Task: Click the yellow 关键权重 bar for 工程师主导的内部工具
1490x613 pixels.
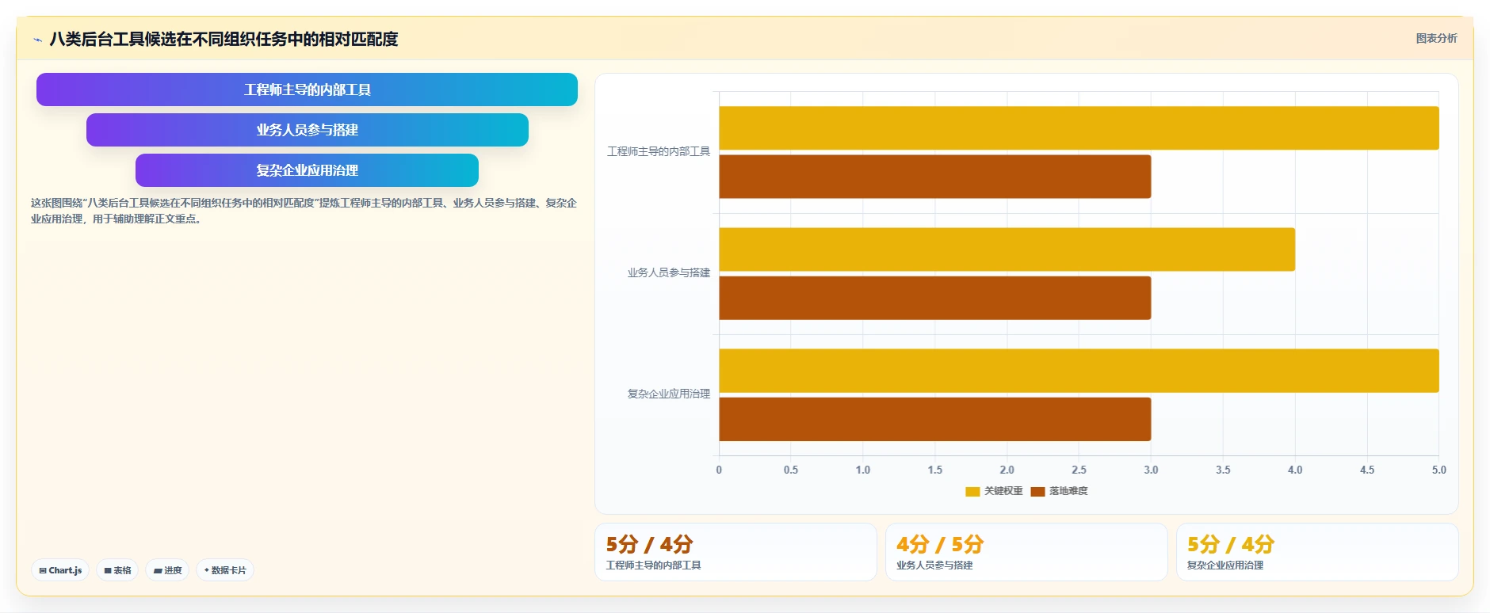Action: (x=1079, y=128)
